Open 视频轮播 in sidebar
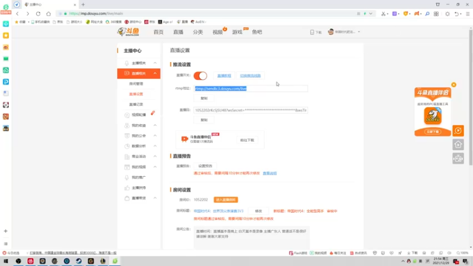Image resolution: width=473 pixels, height=266 pixels. tap(139, 115)
